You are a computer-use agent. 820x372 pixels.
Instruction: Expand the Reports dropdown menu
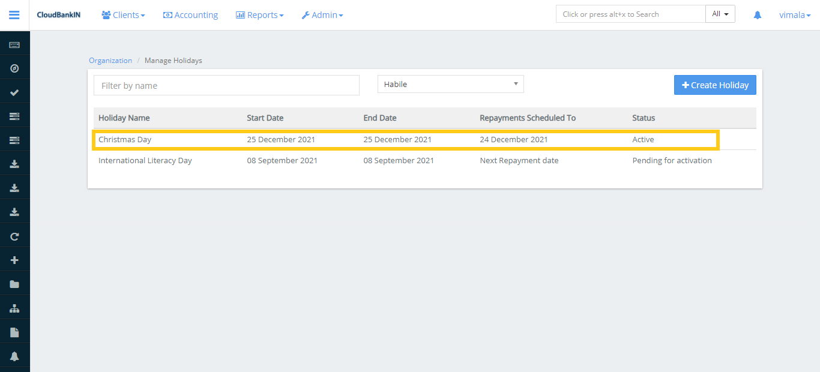[x=259, y=15]
